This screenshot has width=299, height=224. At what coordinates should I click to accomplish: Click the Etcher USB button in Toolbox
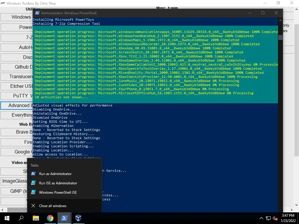click(17, 86)
